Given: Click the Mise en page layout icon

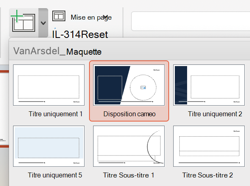Looking at the screenshot, I should point(59,16).
